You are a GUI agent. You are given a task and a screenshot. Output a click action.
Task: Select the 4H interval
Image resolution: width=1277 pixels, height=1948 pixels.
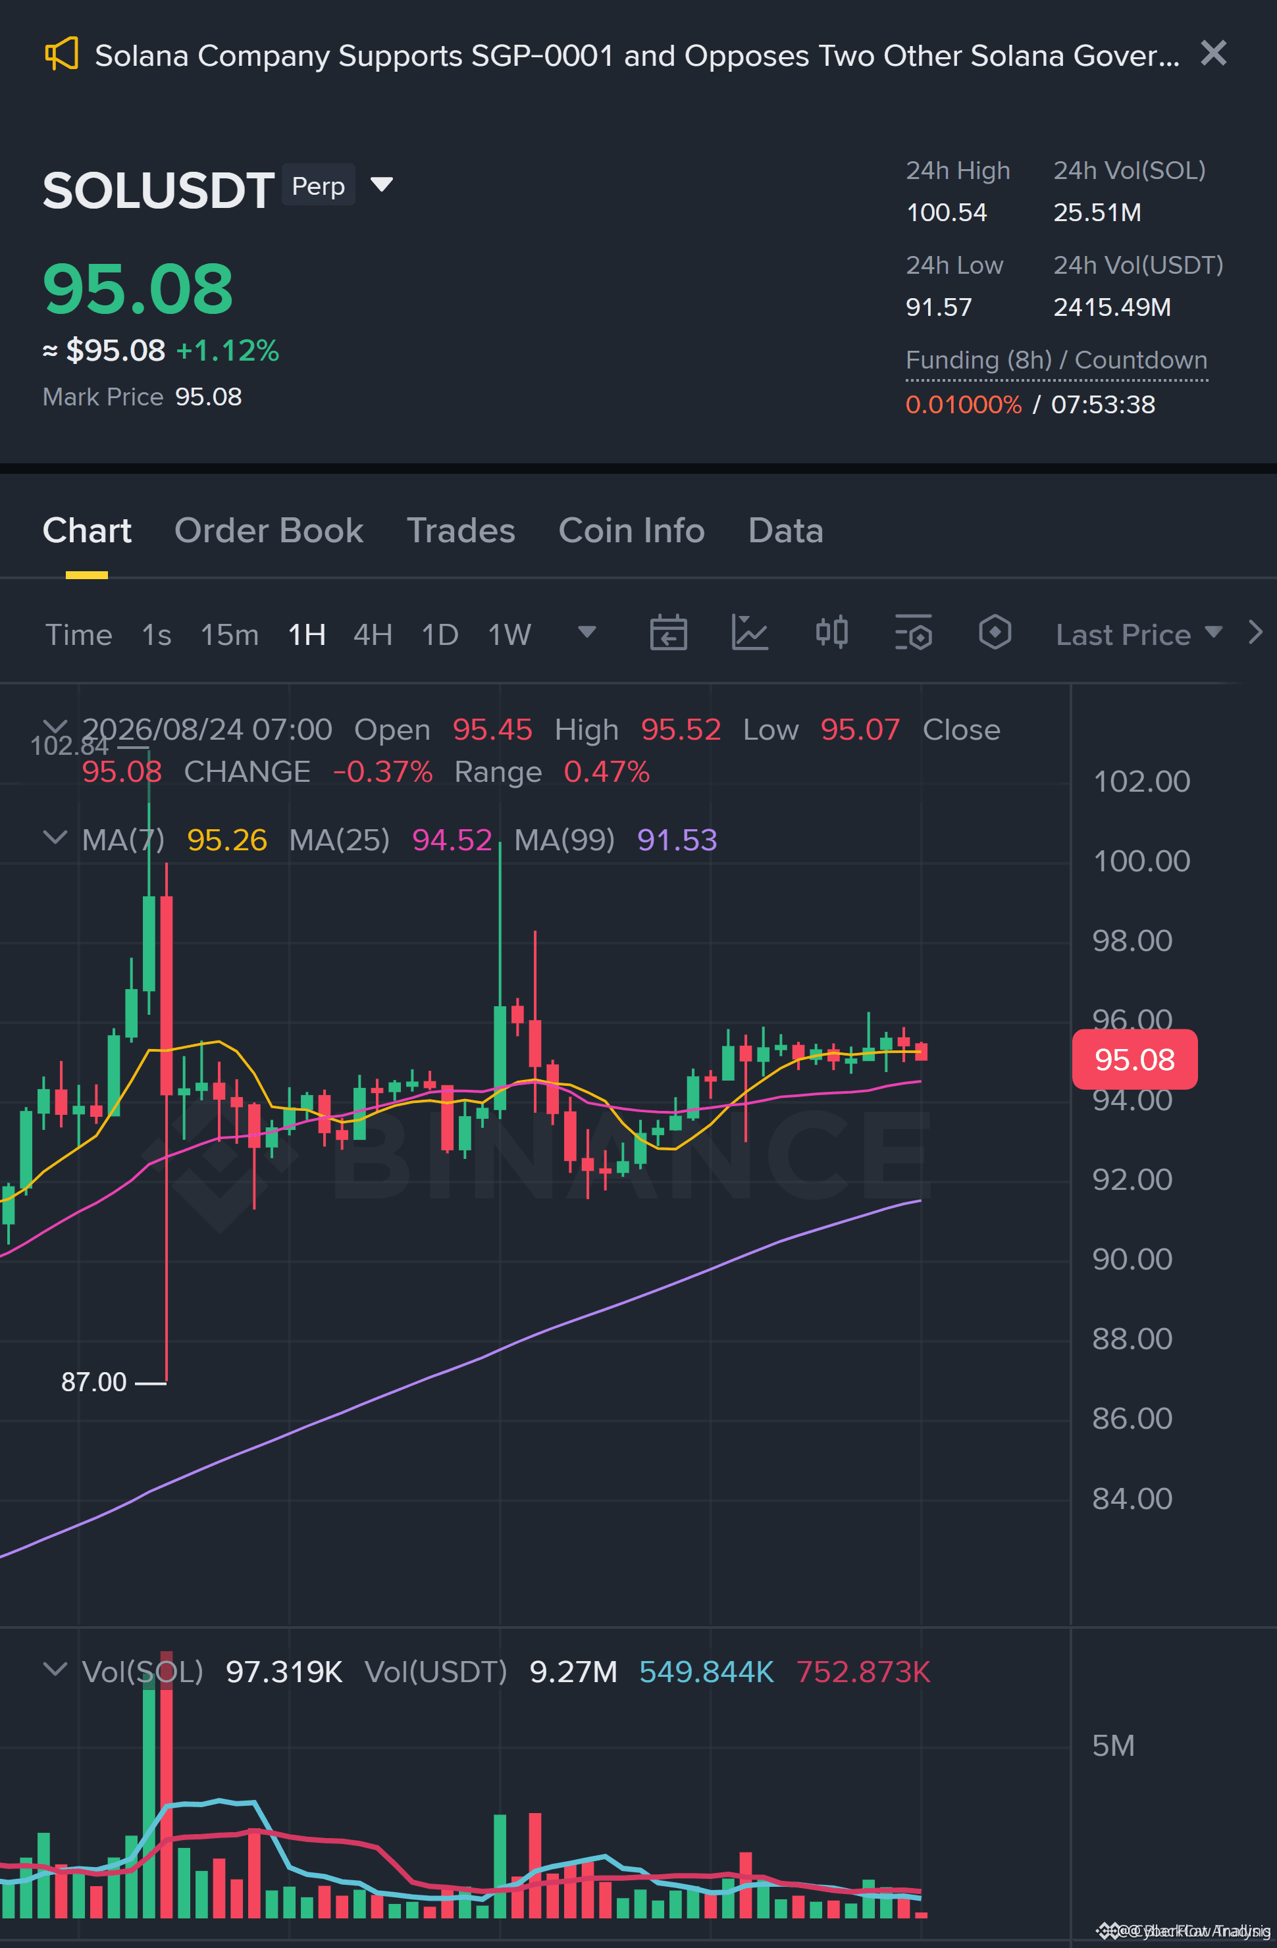[x=373, y=634]
